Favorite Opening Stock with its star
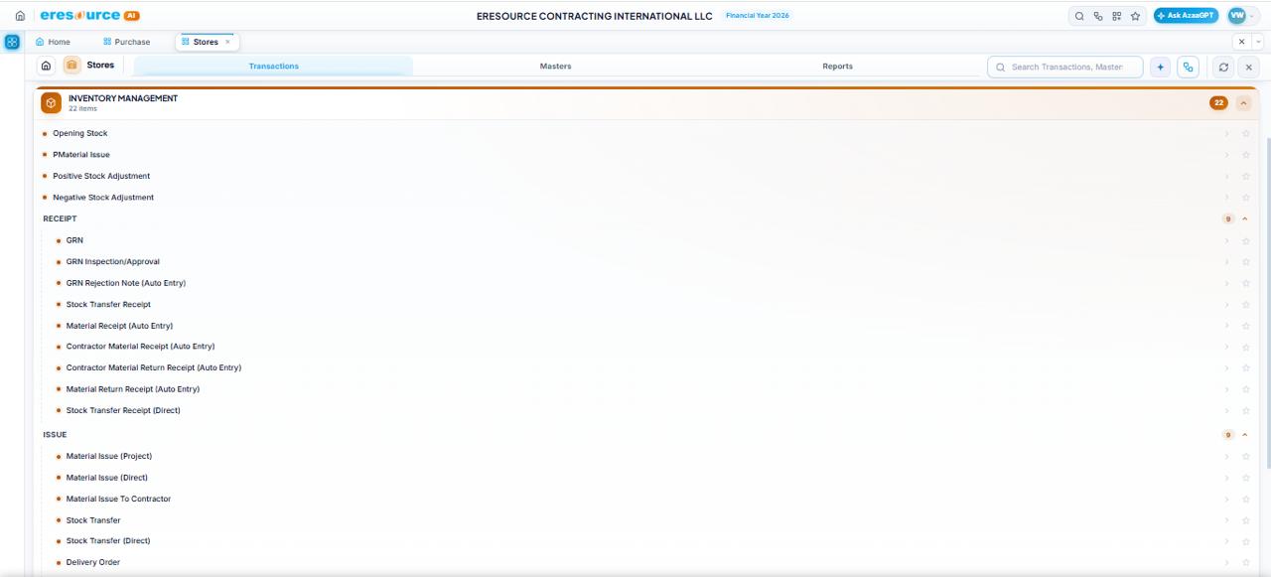 coord(1246,133)
